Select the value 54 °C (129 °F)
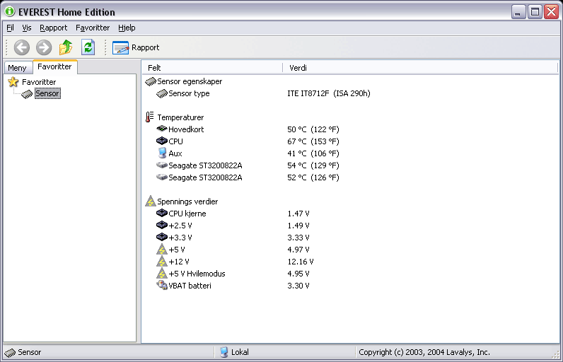Screen dimensions: 563x362 (313, 165)
